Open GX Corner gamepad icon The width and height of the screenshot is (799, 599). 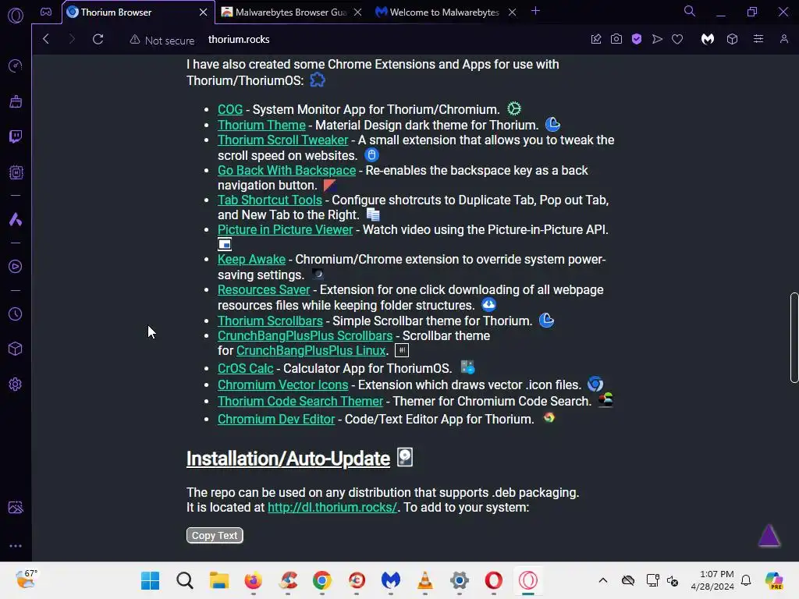click(46, 12)
